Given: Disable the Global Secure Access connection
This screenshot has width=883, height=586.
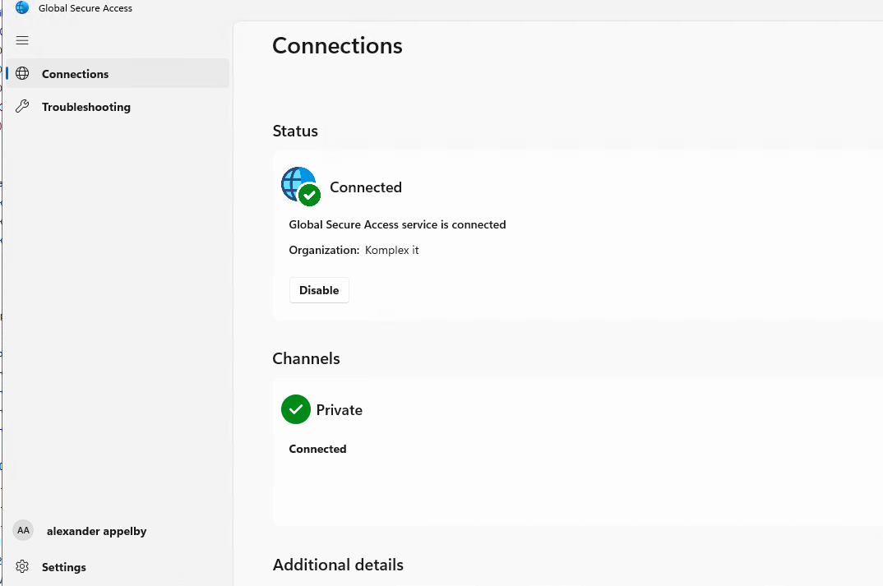Looking at the screenshot, I should click(x=319, y=290).
